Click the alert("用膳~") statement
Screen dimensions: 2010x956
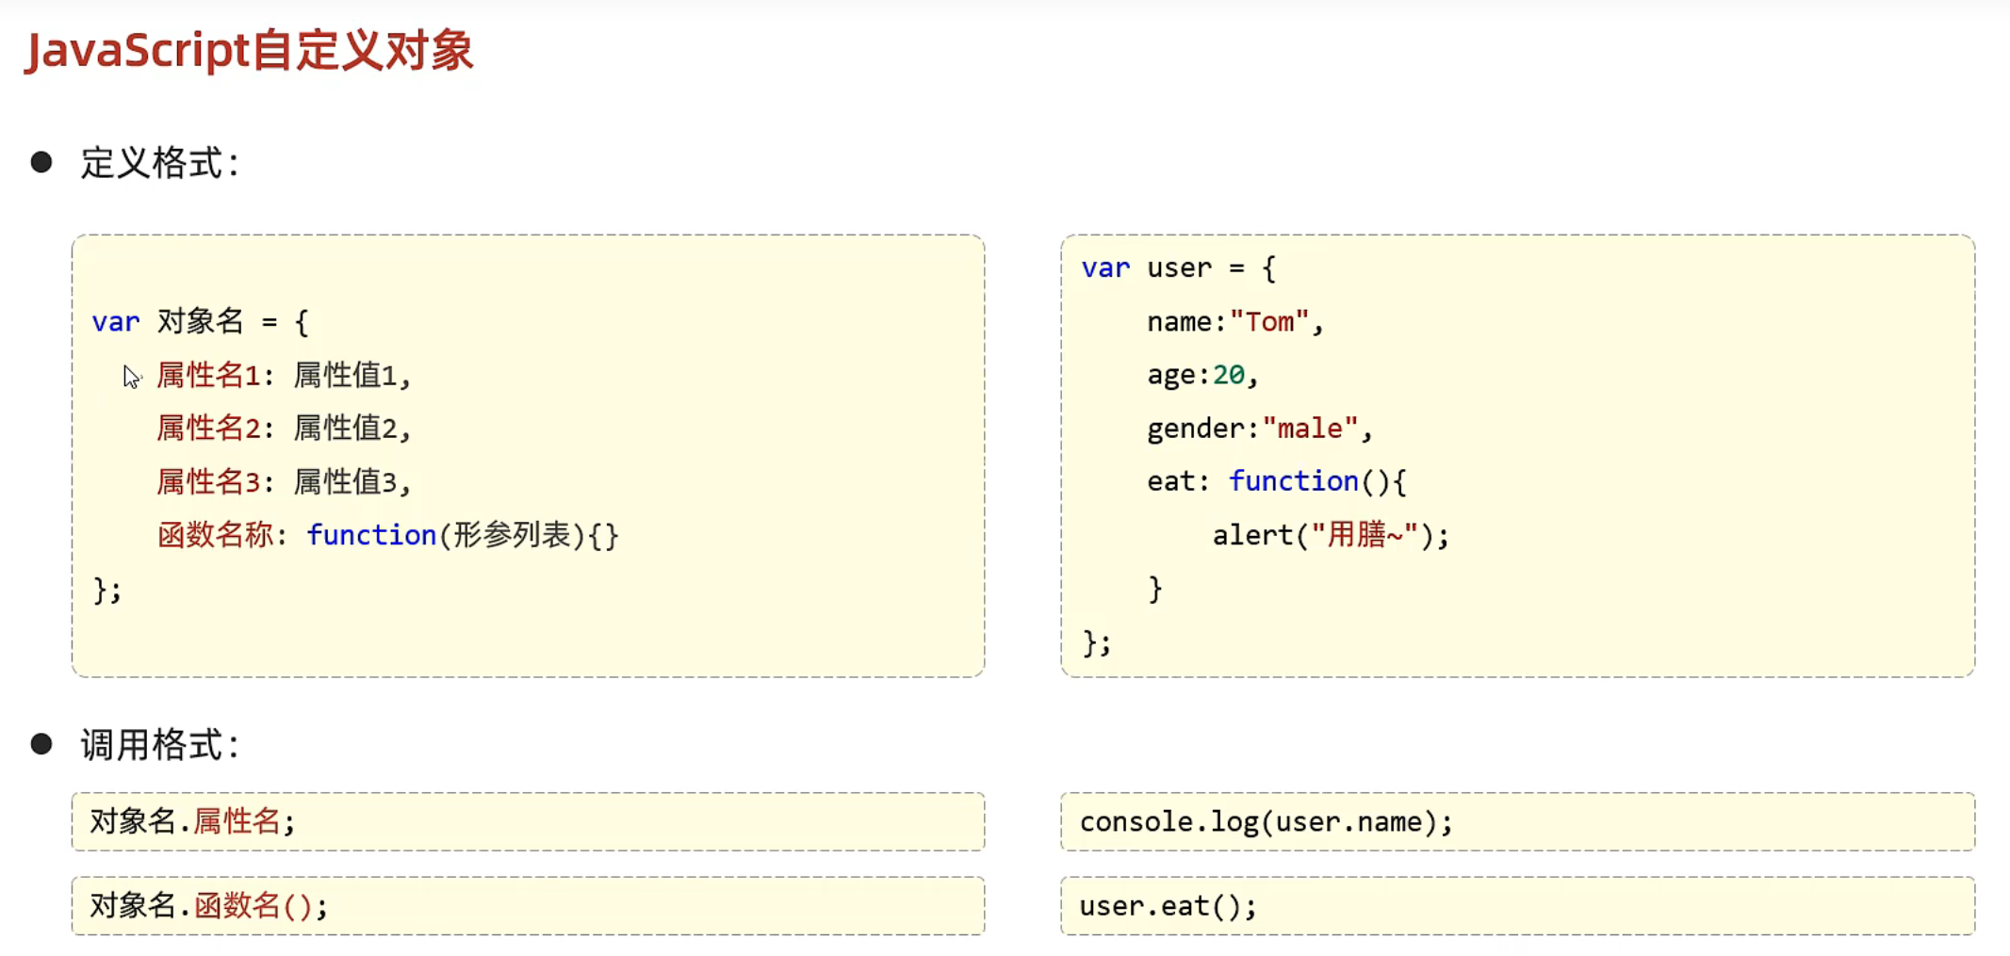[1330, 535]
